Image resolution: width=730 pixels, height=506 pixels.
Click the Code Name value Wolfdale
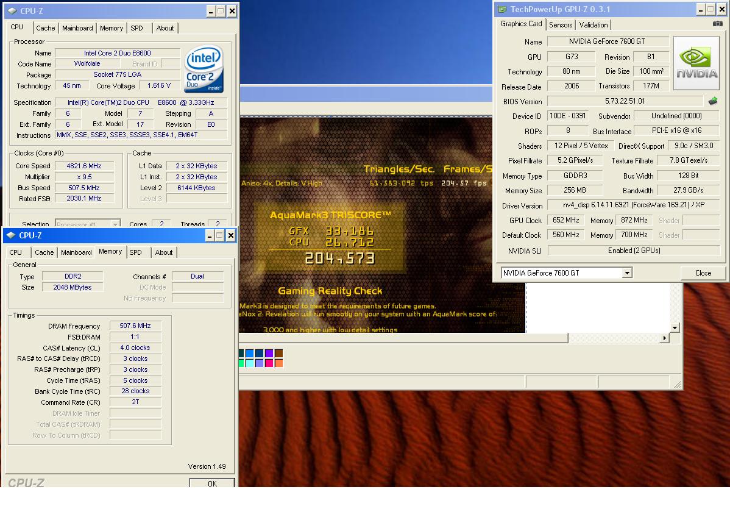(x=87, y=64)
